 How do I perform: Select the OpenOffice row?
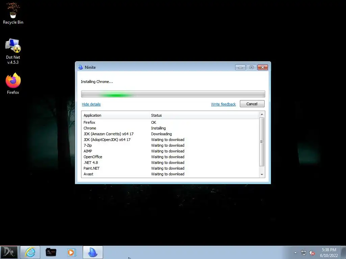coord(170,157)
